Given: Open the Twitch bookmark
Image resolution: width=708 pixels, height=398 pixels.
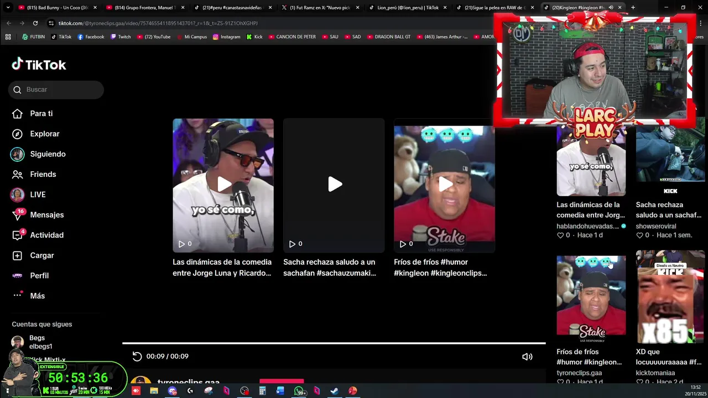Looking at the screenshot, I should 121,37.
